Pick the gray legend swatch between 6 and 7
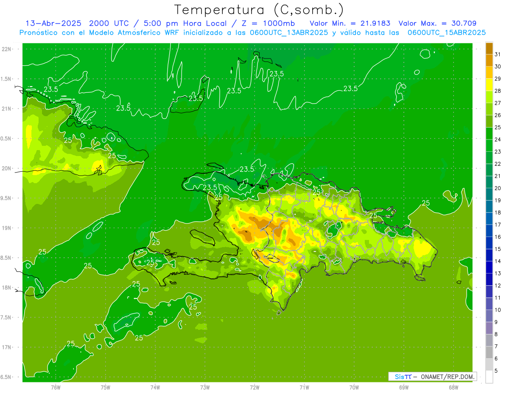The height and width of the screenshot is (393, 509). (489, 352)
